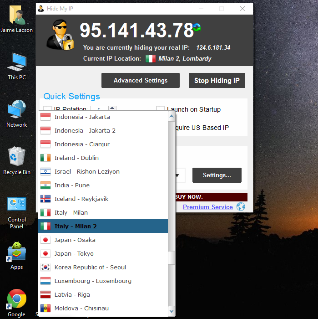Select the Recycle Bin desktop icon
Image resolution: width=318 pixels, height=319 pixels.
pyautogui.click(x=17, y=161)
